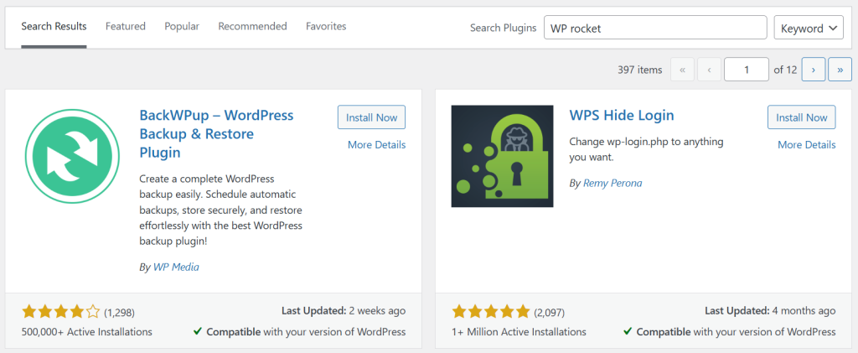Open the Popular tab
Viewport: 858px width, 353px height.
(x=182, y=27)
